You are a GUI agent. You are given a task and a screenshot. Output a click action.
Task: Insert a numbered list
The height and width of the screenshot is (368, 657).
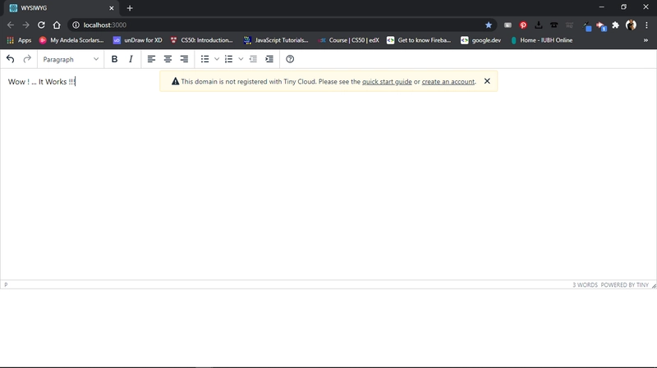229,59
